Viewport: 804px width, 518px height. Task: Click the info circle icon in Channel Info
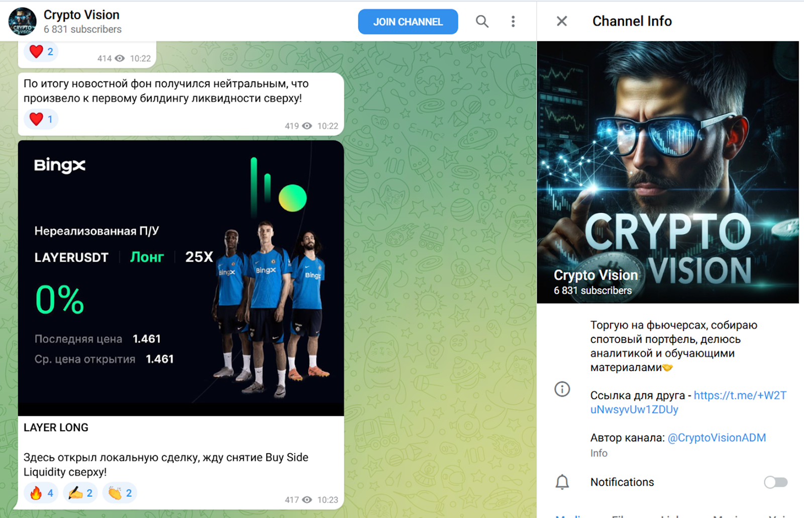point(562,389)
